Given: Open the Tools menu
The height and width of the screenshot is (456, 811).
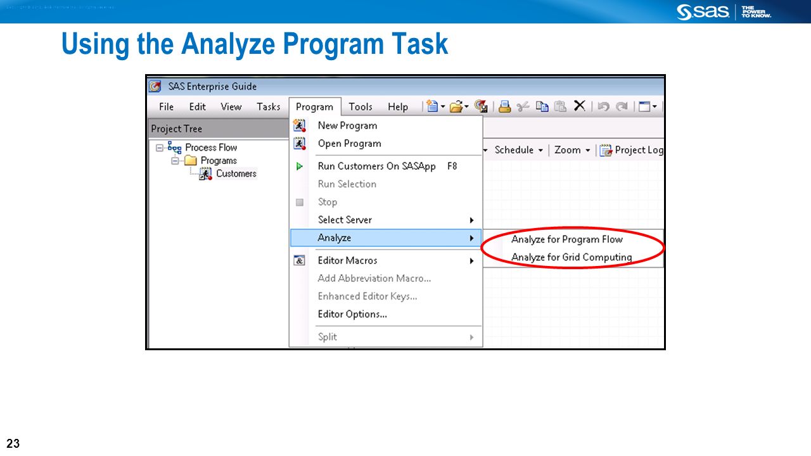Looking at the screenshot, I should [361, 106].
